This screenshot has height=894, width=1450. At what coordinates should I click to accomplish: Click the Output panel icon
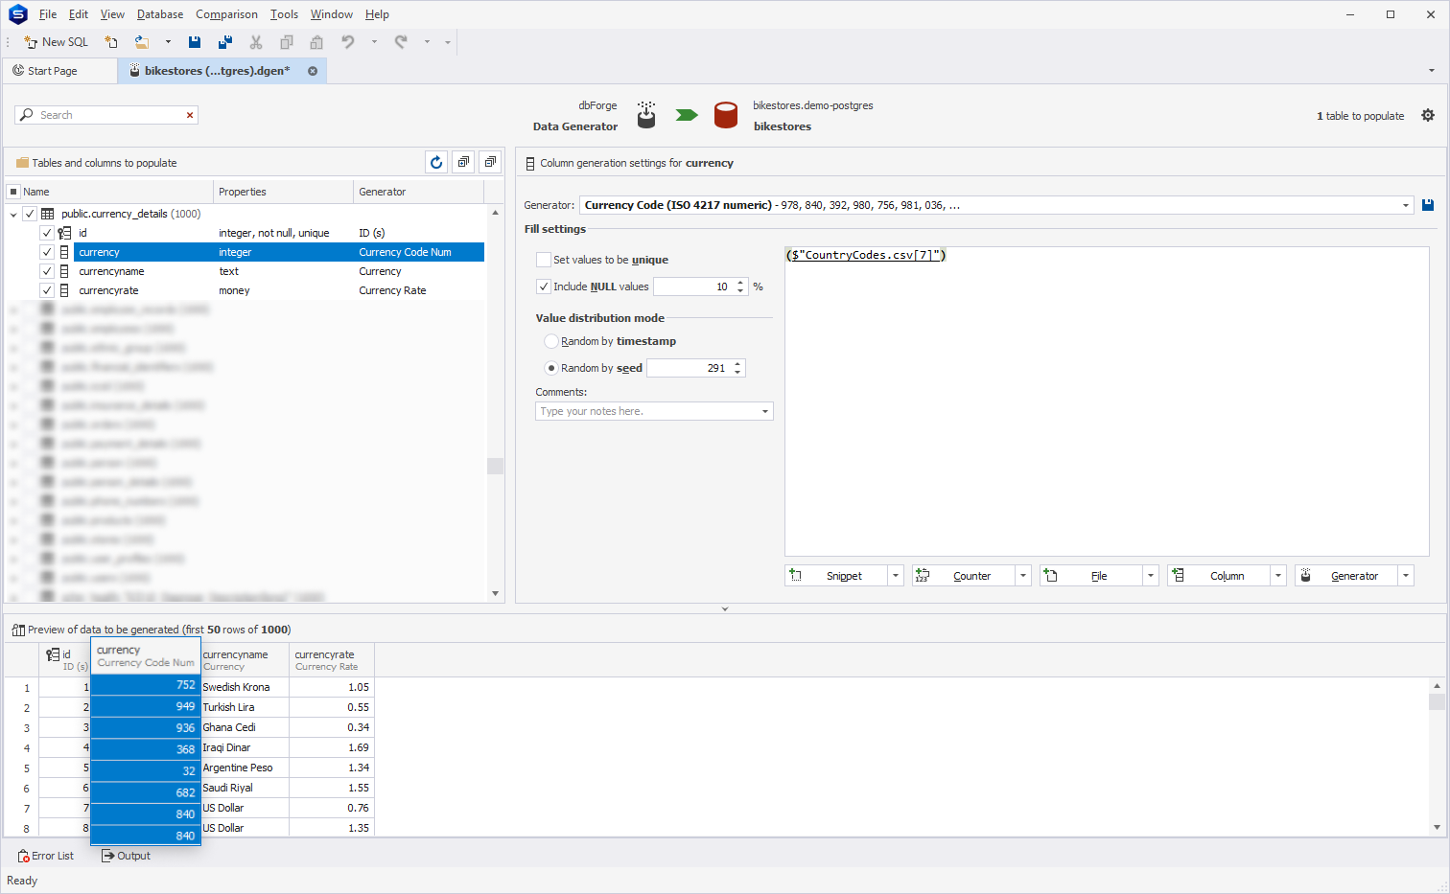point(108,856)
